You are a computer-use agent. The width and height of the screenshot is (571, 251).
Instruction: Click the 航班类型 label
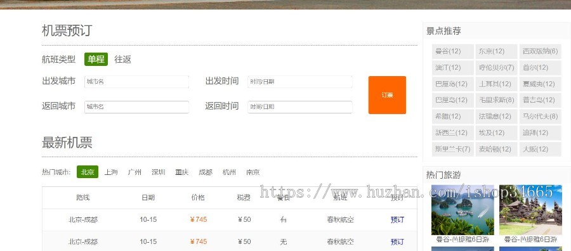(58, 60)
